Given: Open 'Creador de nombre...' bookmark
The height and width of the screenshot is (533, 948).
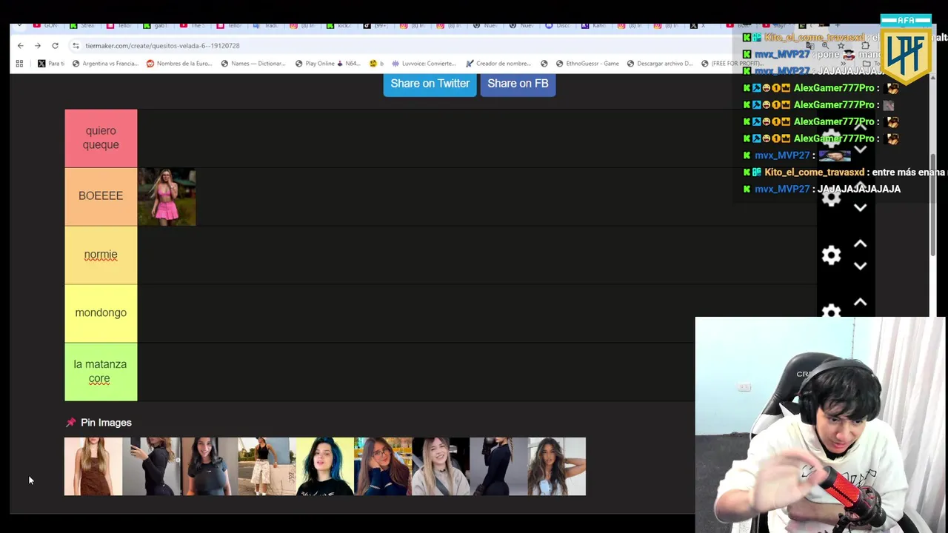Looking at the screenshot, I should click(x=498, y=64).
